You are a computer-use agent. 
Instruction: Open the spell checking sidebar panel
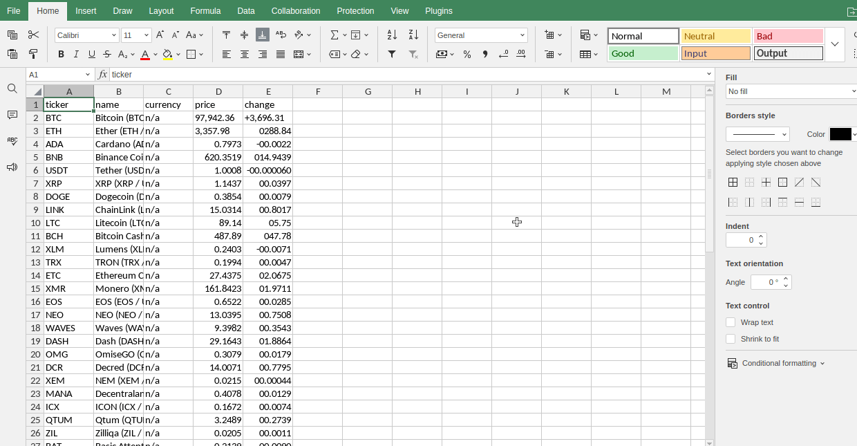point(12,141)
